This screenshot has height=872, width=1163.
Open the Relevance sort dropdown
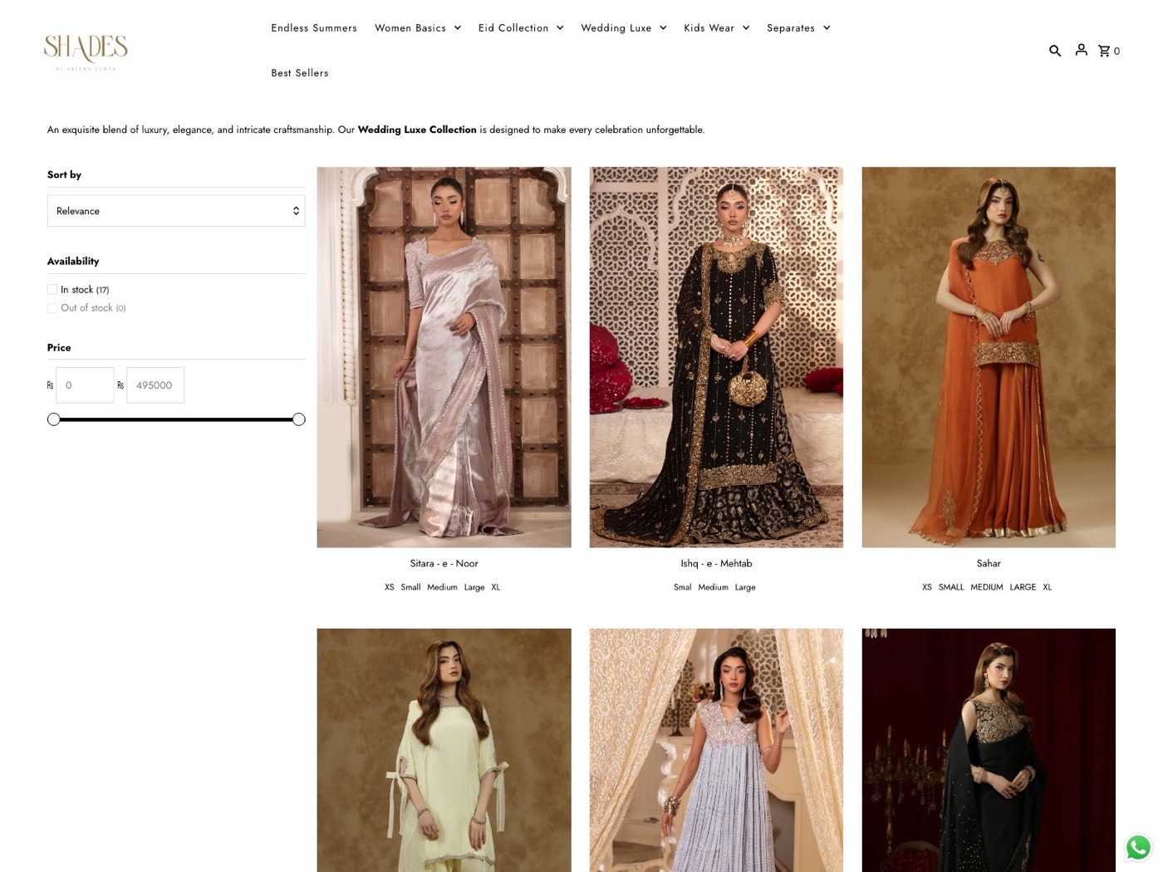click(x=176, y=211)
